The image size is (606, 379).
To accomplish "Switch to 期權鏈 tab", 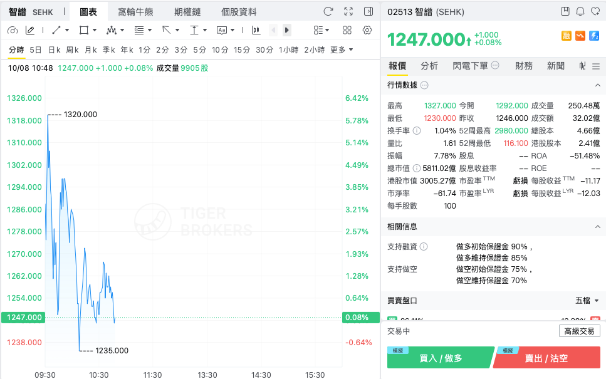I will 187,12.
